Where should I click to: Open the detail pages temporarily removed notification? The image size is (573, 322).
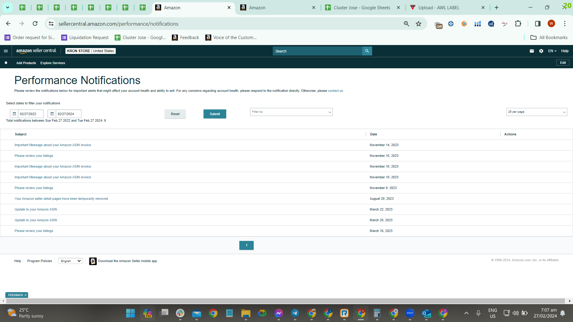tap(61, 199)
